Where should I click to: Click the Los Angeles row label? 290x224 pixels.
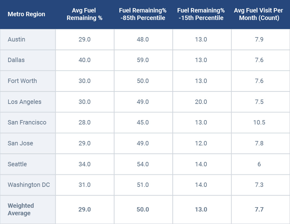pos(24,102)
